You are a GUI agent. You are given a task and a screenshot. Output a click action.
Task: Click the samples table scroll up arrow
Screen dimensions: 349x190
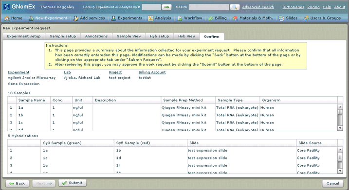(x=340, y=107)
